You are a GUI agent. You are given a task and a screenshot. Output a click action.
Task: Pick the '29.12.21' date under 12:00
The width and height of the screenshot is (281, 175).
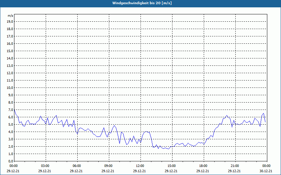(139, 171)
